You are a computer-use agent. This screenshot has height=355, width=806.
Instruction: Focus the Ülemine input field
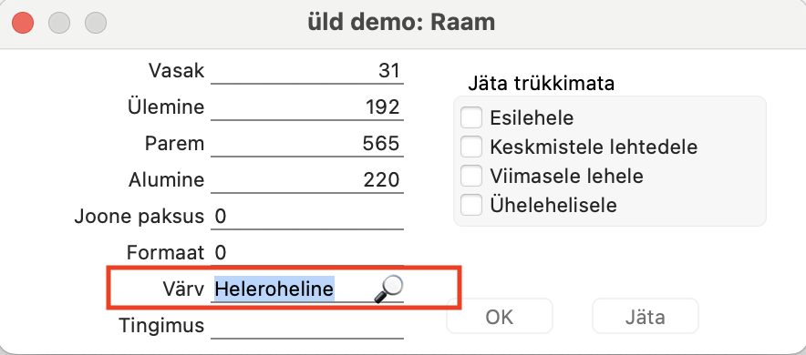(x=307, y=107)
